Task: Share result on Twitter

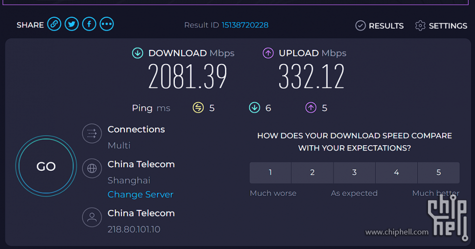Action: tap(72, 24)
